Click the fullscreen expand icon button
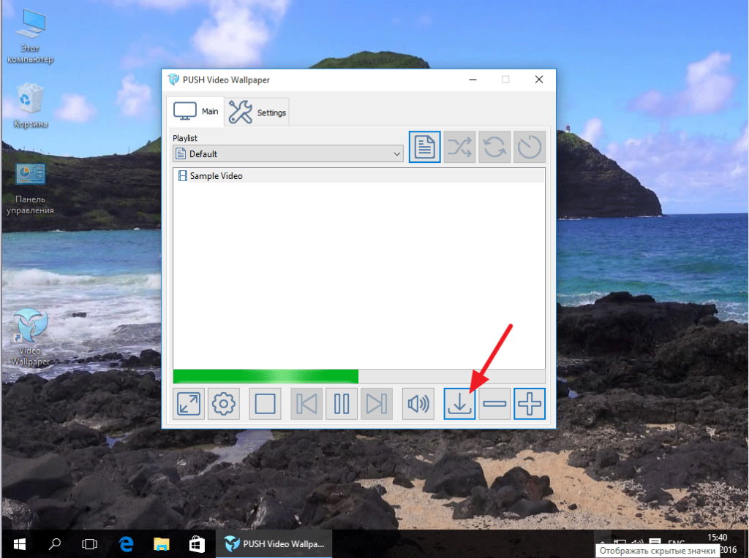749x558 pixels. [189, 404]
